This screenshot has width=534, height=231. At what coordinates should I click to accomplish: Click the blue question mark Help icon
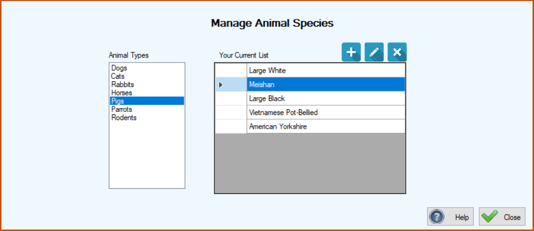[436, 217]
